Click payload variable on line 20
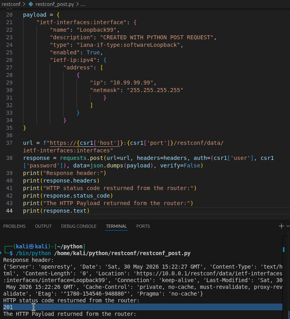The width and height of the screenshot is (290, 319). click(35, 15)
